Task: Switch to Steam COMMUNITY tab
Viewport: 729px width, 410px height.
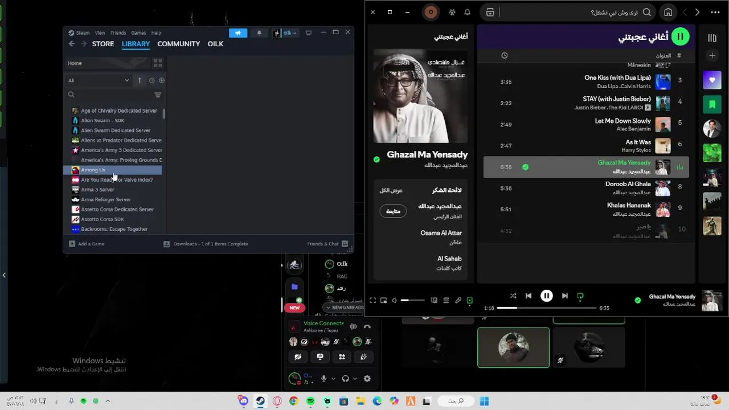Action: coord(179,44)
